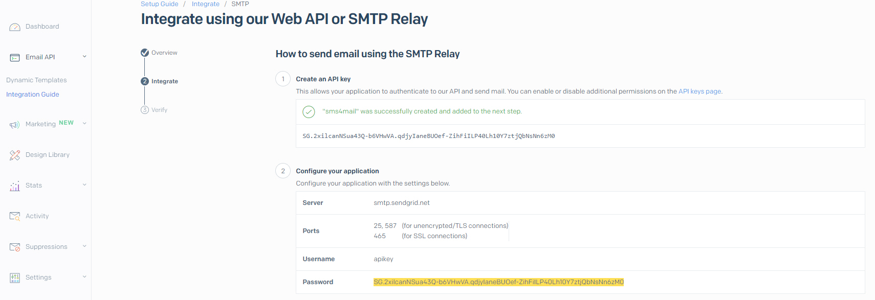Click the highlighted Password API key value
The image size is (875, 300).
tap(498, 282)
